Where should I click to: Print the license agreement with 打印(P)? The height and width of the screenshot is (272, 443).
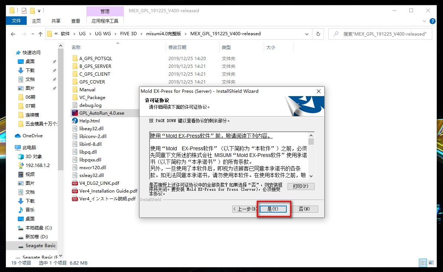301,186
